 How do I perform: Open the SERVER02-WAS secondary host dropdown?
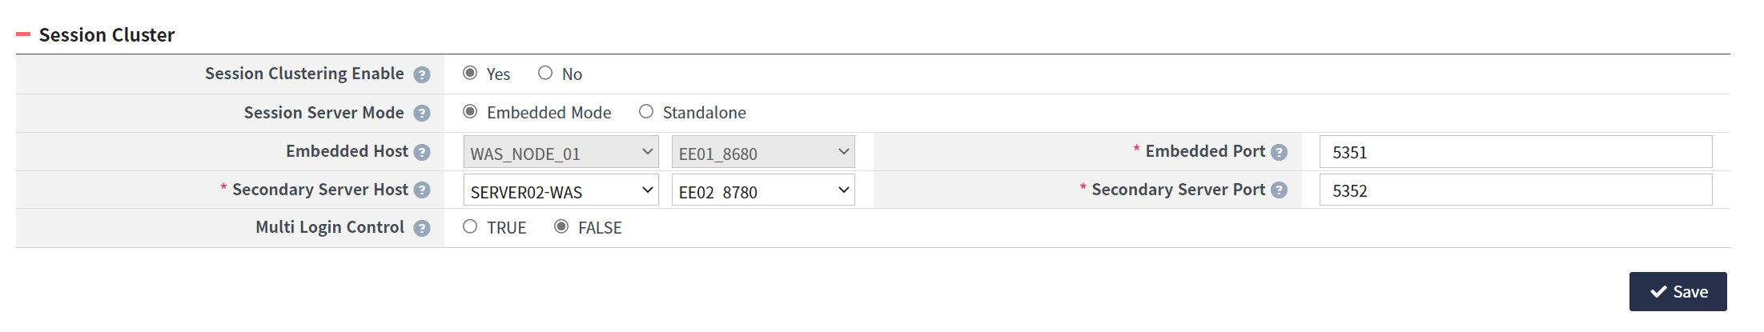coord(561,190)
